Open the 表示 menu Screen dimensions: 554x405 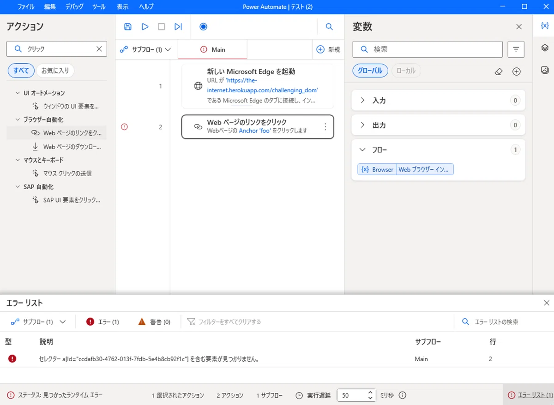coord(122,6)
